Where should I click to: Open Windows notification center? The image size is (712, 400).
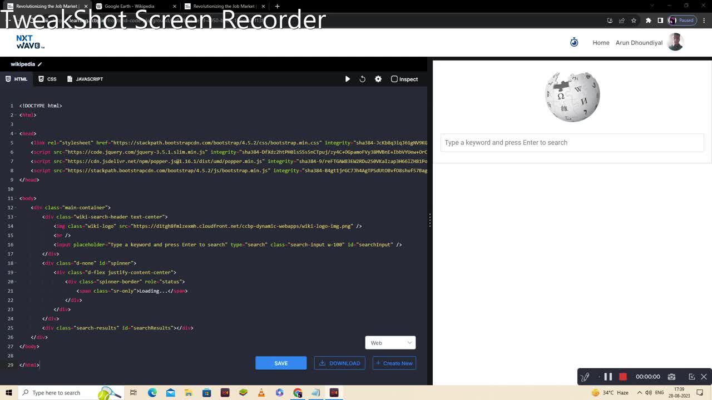click(x=700, y=393)
